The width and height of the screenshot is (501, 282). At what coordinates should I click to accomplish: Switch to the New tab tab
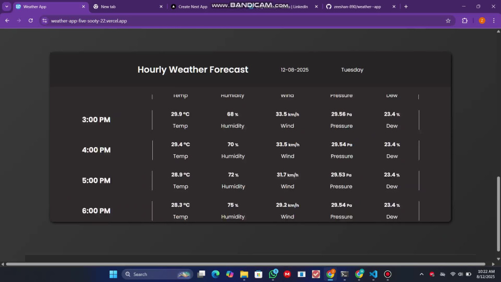click(128, 7)
